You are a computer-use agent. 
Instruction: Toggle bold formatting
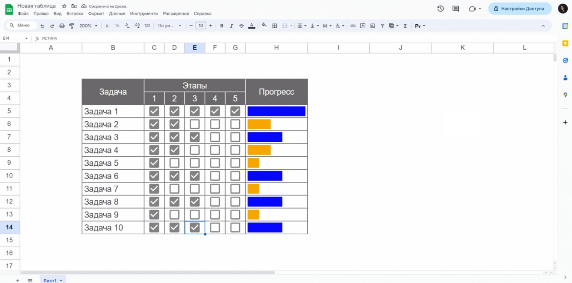[222, 26]
